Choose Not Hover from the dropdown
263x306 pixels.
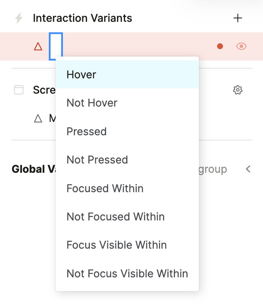click(x=92, y=103)
